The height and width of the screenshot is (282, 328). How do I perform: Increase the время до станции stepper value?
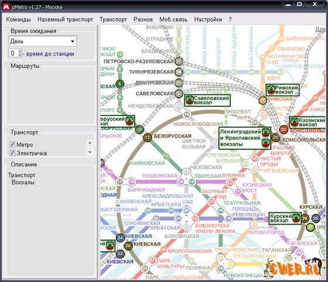20,51
